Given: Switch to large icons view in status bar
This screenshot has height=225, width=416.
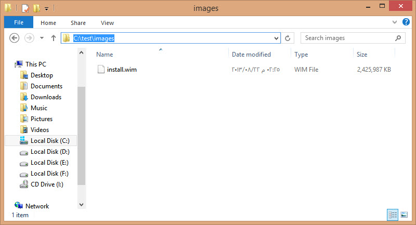Looking at the screenshot, I should click(404, 215).
